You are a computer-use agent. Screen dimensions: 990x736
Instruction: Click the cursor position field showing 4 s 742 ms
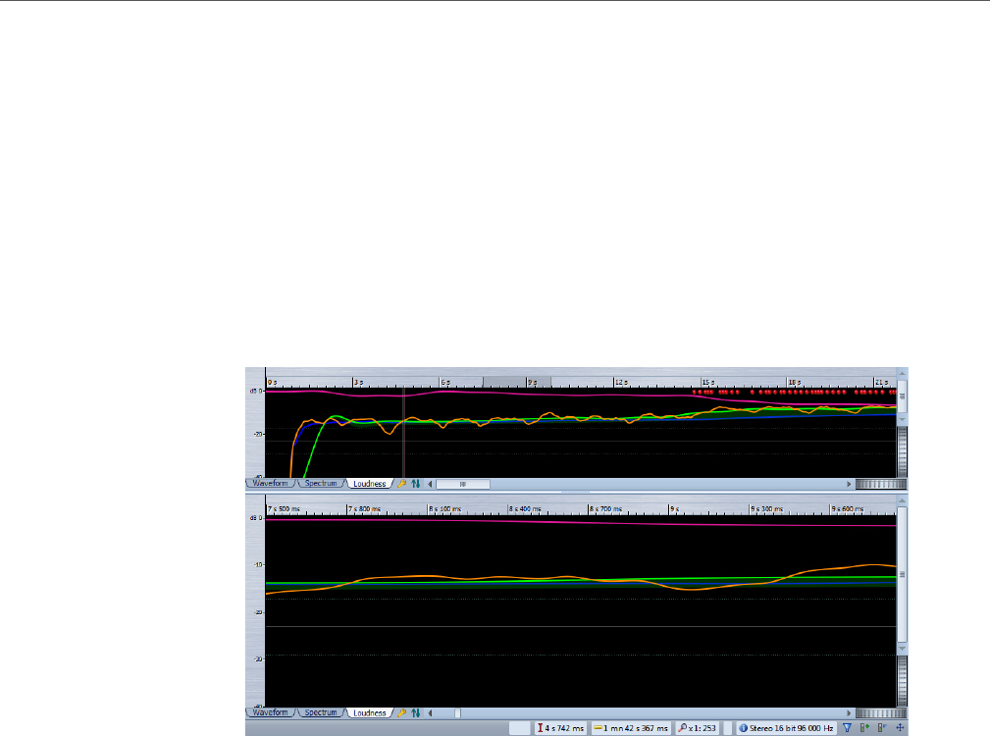click(560, 728)
